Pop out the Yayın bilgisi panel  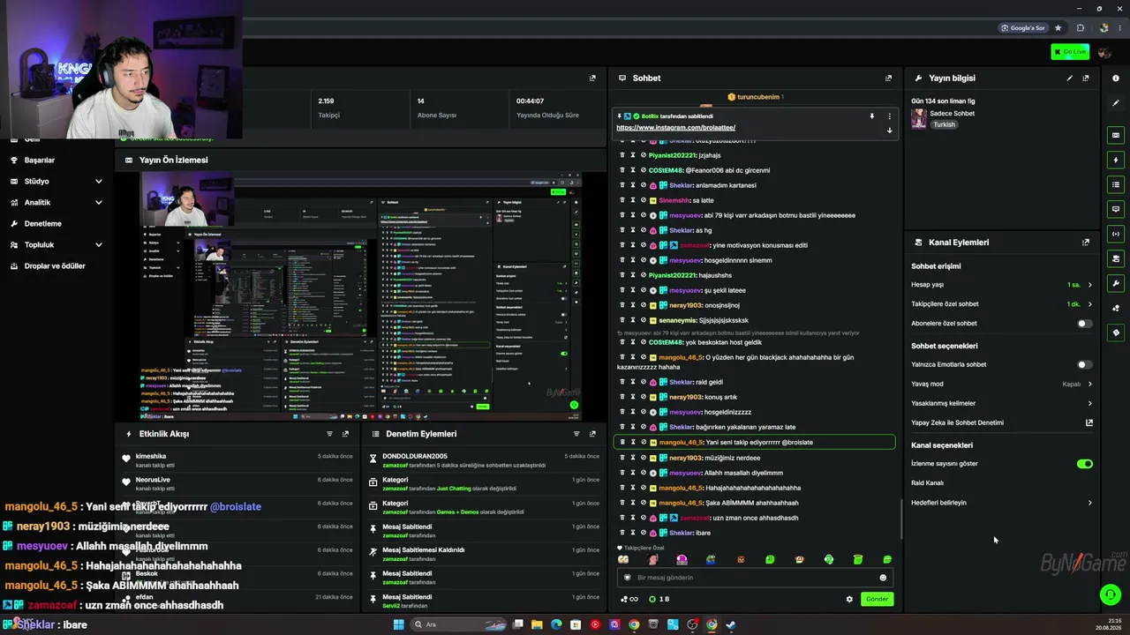[x=1086, y=78]
